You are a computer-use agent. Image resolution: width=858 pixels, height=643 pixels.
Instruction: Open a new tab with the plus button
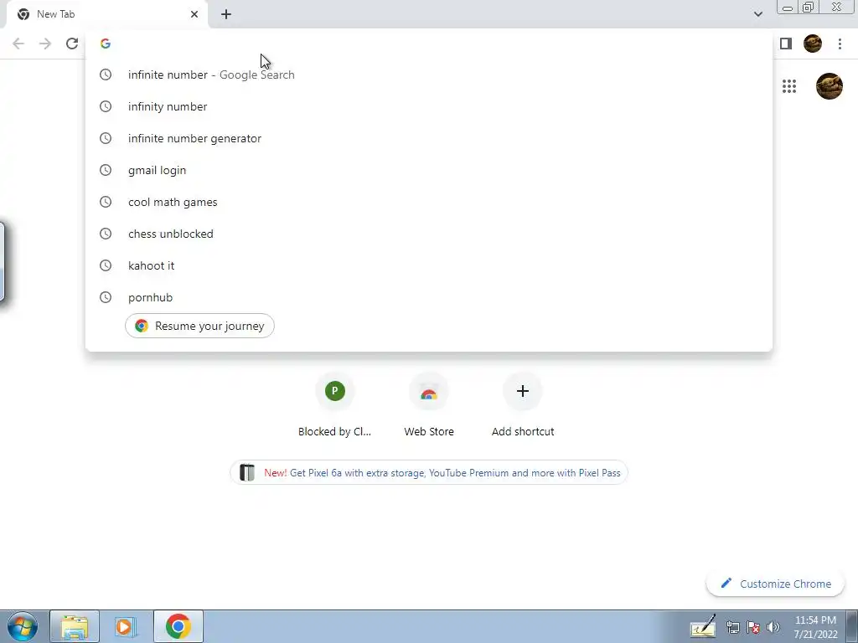point(226,14)
